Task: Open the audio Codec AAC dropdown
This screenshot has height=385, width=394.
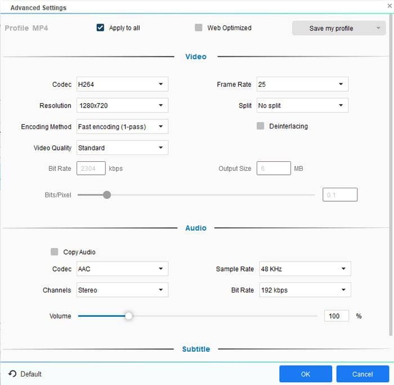Action: coord(122,269)
